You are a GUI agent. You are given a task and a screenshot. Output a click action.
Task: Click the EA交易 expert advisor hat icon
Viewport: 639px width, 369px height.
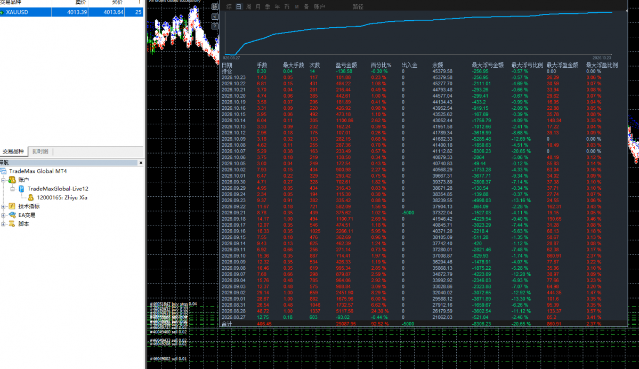pos(12,215)
